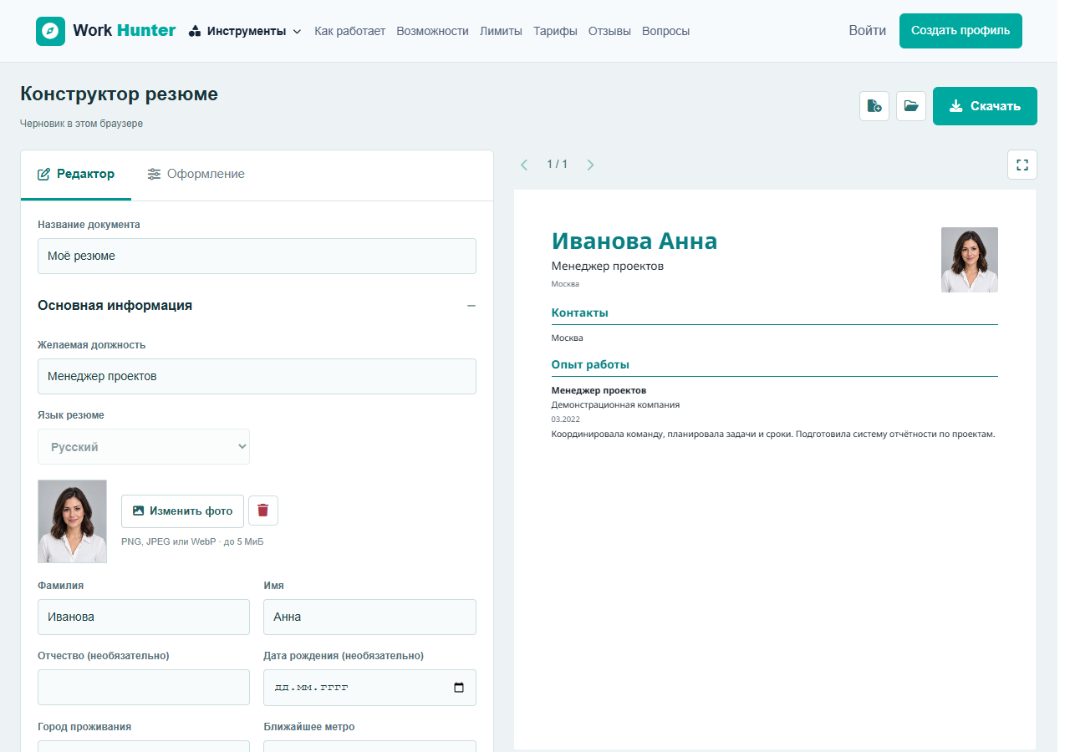1070x752 pixels.
Task: Click the Ближайшее метро input field
Action: tap(369, 746)
